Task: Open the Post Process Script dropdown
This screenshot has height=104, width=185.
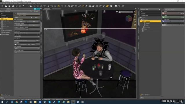Action: click(x=27, y=52)
